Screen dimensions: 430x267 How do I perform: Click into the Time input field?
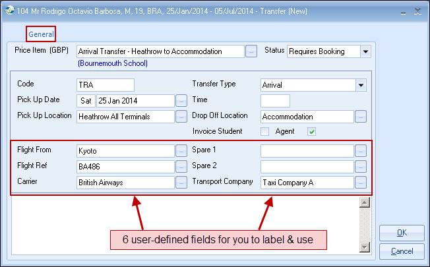point(275,101)
